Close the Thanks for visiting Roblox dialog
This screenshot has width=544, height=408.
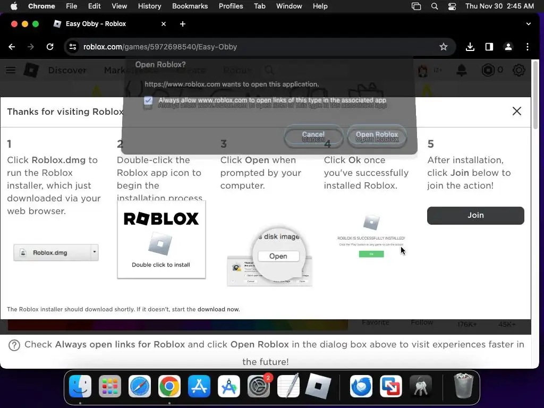point(516,111)
